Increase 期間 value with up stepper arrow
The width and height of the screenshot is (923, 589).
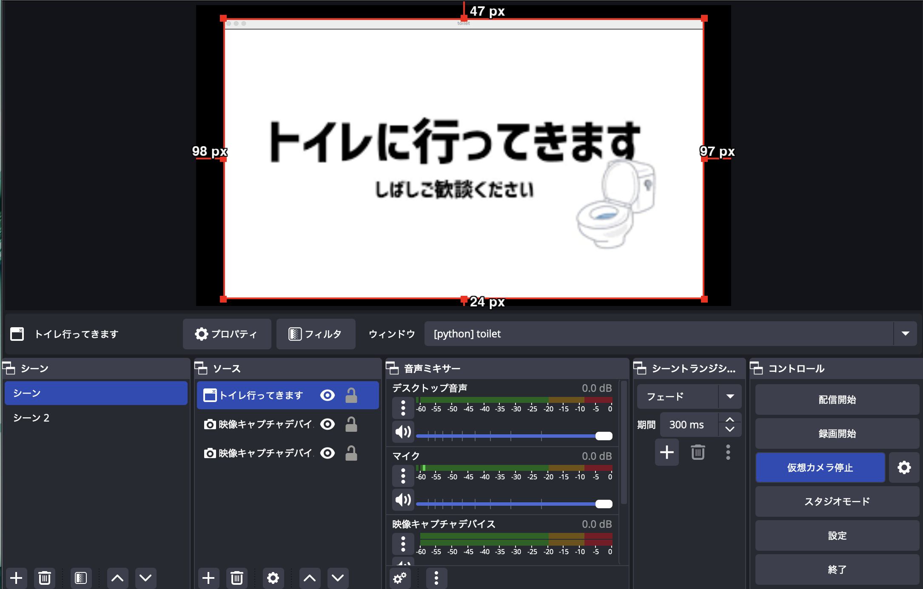click(730, 419)
